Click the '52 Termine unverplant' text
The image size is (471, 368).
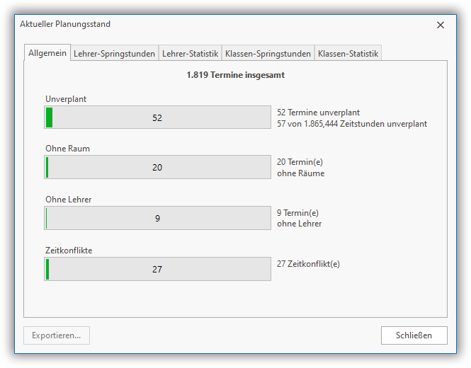click(318, 113)
